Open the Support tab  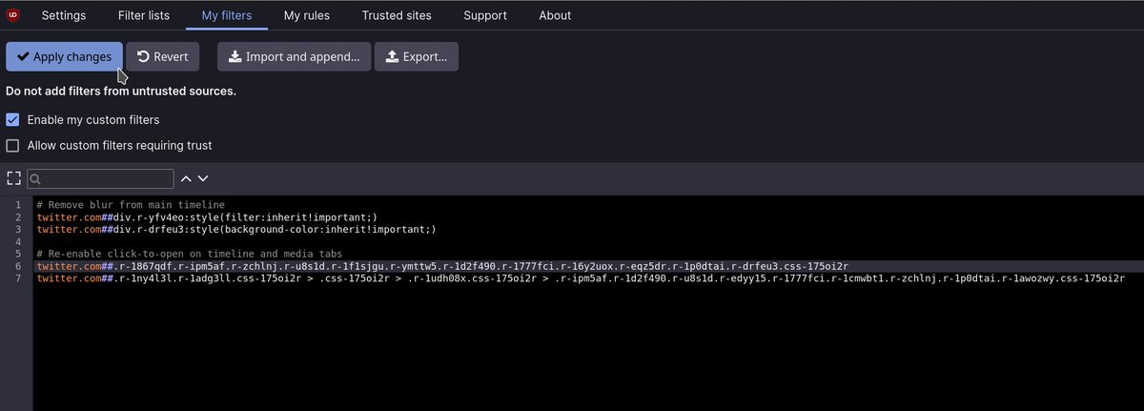[485, 15]
